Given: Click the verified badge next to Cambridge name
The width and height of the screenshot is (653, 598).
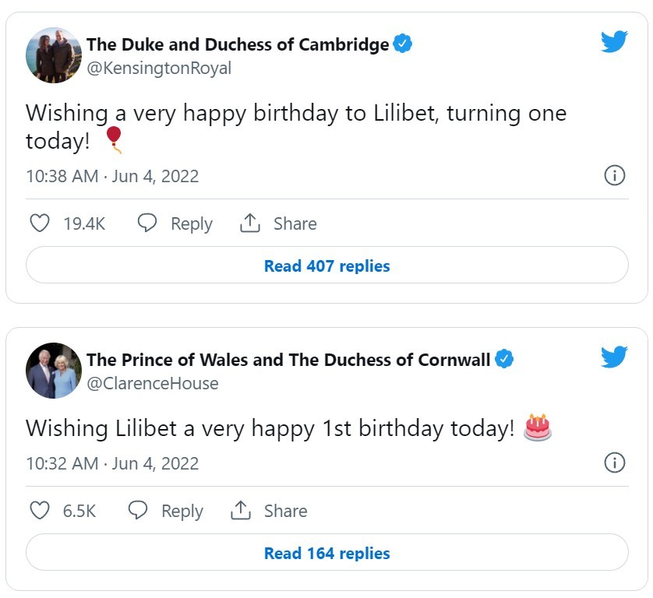Looking at the screenshot, I should click(x=402, y=44).
